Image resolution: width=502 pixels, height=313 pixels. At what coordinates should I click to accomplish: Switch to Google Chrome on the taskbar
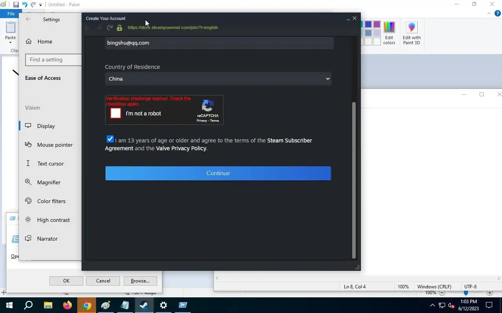[x=87, y=305]
